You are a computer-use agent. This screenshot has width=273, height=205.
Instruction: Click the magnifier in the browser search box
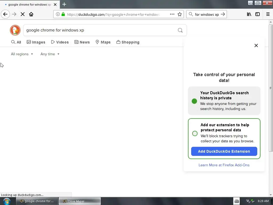tap(191, 14)
